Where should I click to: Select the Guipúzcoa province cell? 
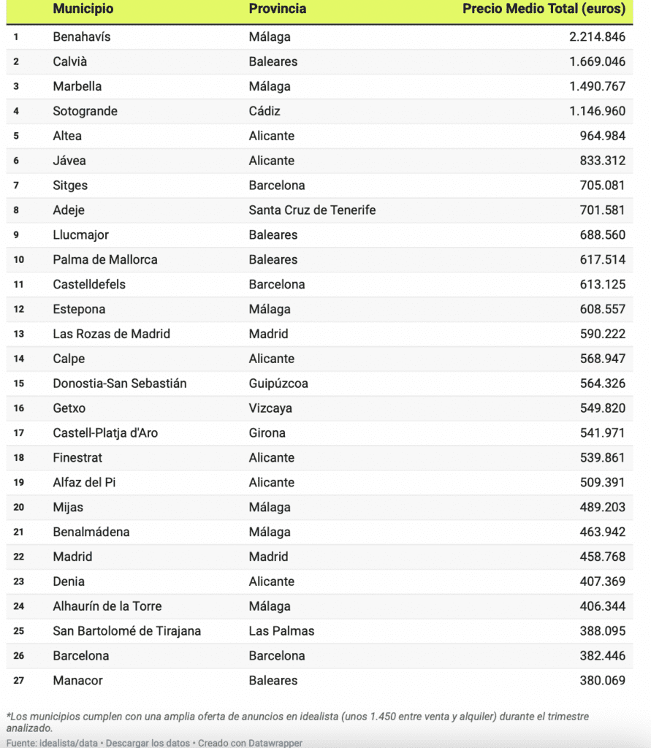[x=278, y=383]
